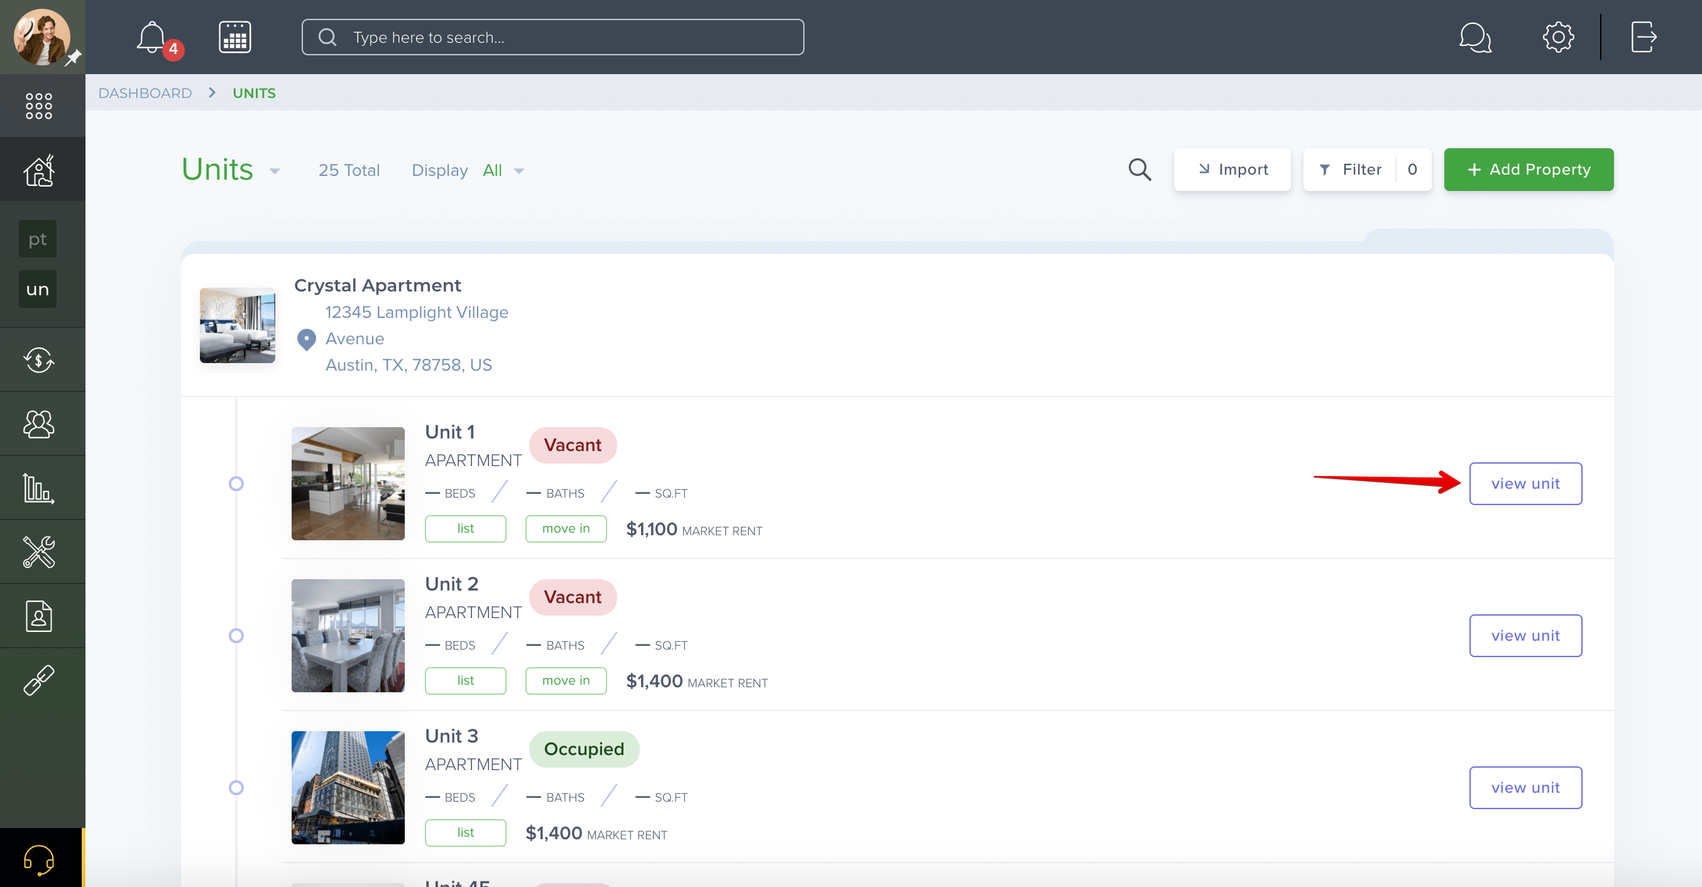This screenshot has height=887, width=1702.
Task: Open the reports chart icon in sidebar
Action: click(38, 488)
